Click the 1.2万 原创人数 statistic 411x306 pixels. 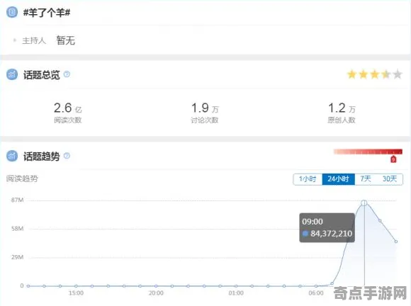point(342,113)
